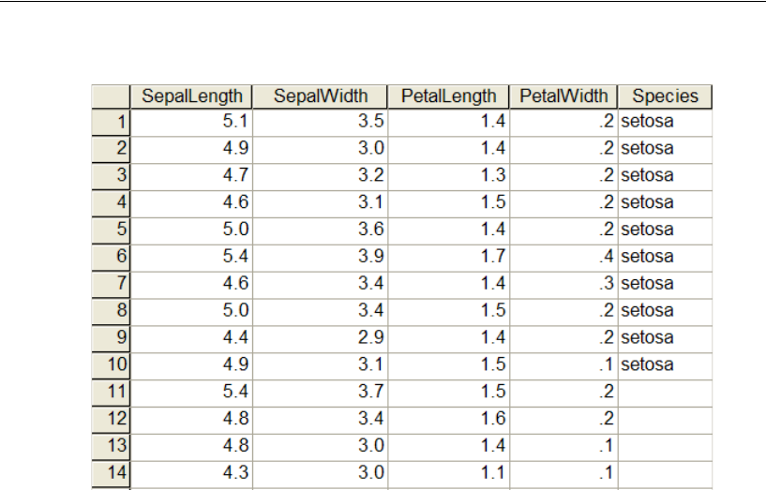
Task: Select the PetalWidth column header
Action: coord(563,96)
